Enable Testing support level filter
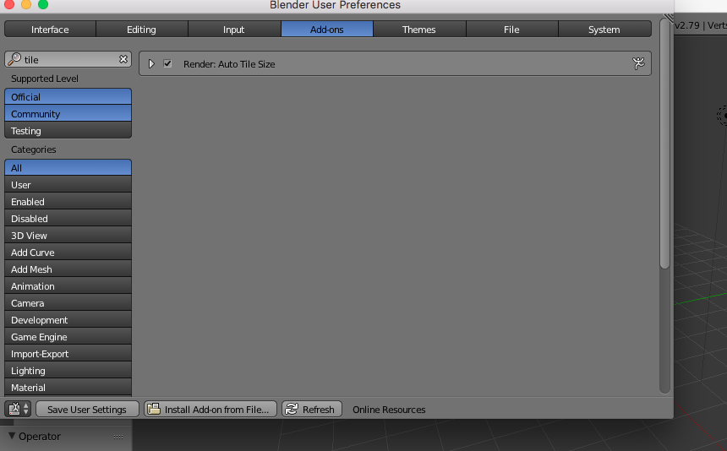This screenshot has height=451, width=727. pyautogui.click(x=68, y=131)
